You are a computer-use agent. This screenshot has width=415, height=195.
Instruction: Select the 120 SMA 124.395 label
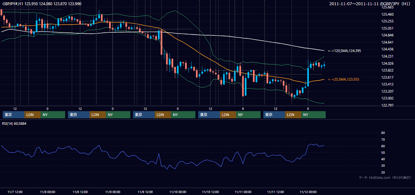click(345, 51)
